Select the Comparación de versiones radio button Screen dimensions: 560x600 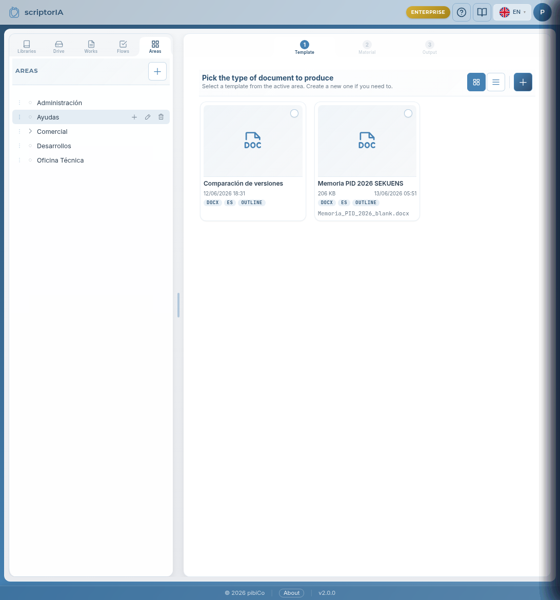(x=294, y=113)
